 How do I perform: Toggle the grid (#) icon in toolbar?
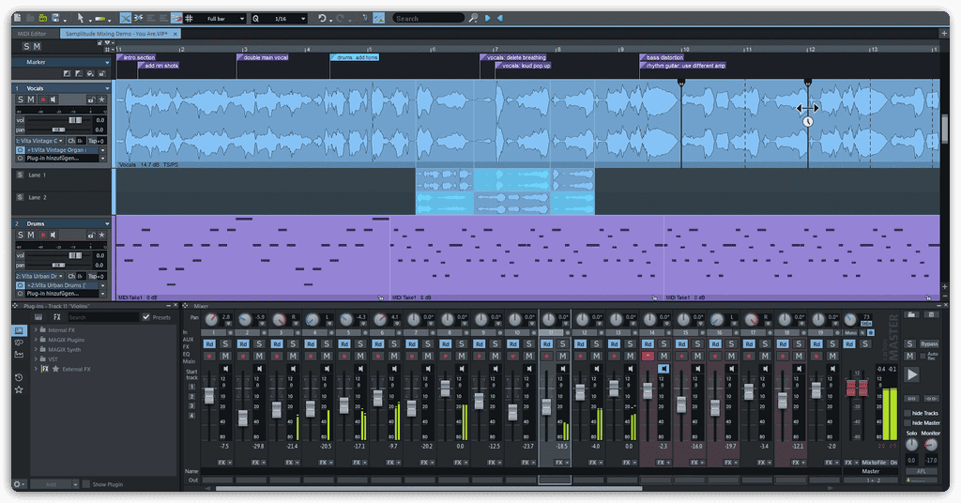189,19
